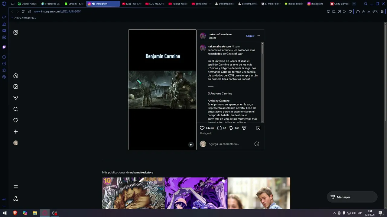Open the Opera tab search magnifier
387x217 pixels.
(366, 4)
